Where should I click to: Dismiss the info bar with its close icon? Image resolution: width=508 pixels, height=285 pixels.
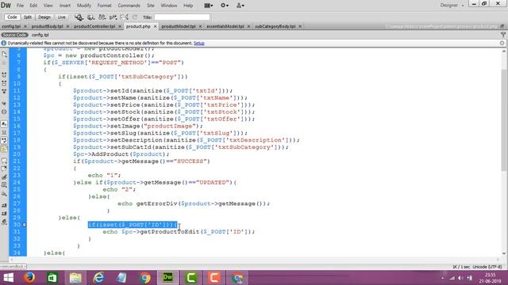pyautogui.click(x=502, y=43)
